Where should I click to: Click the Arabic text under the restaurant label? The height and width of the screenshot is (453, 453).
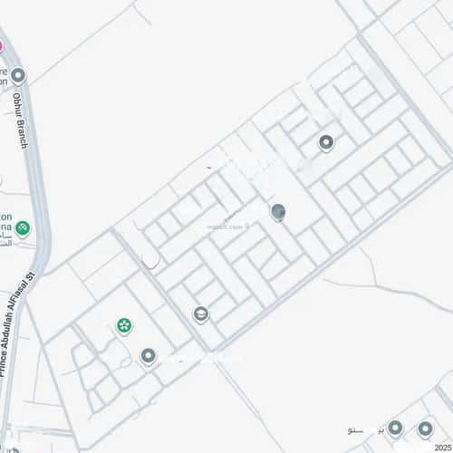click(x=5, y=239)
